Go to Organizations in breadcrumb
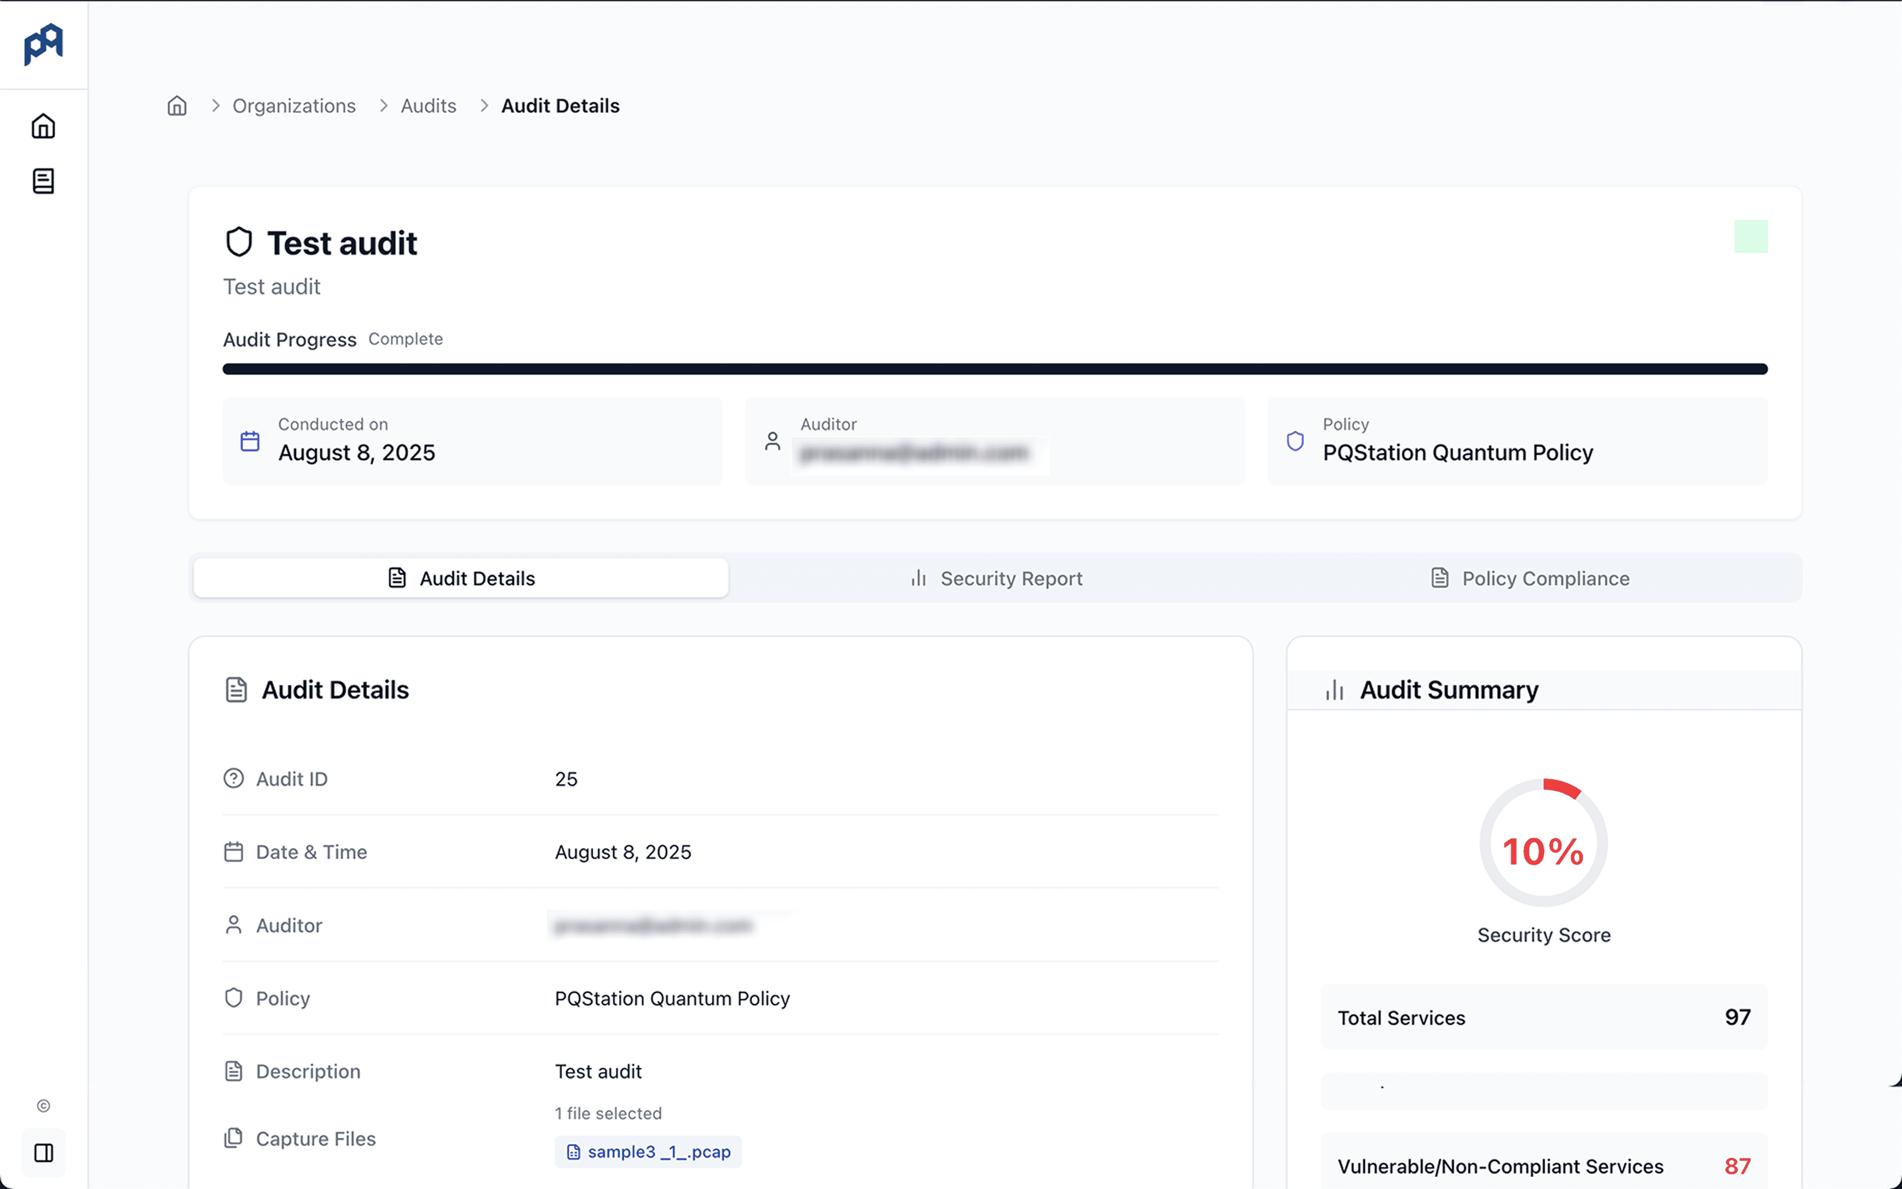The height and width of the screenshot is (1189, 1902). 293,105
